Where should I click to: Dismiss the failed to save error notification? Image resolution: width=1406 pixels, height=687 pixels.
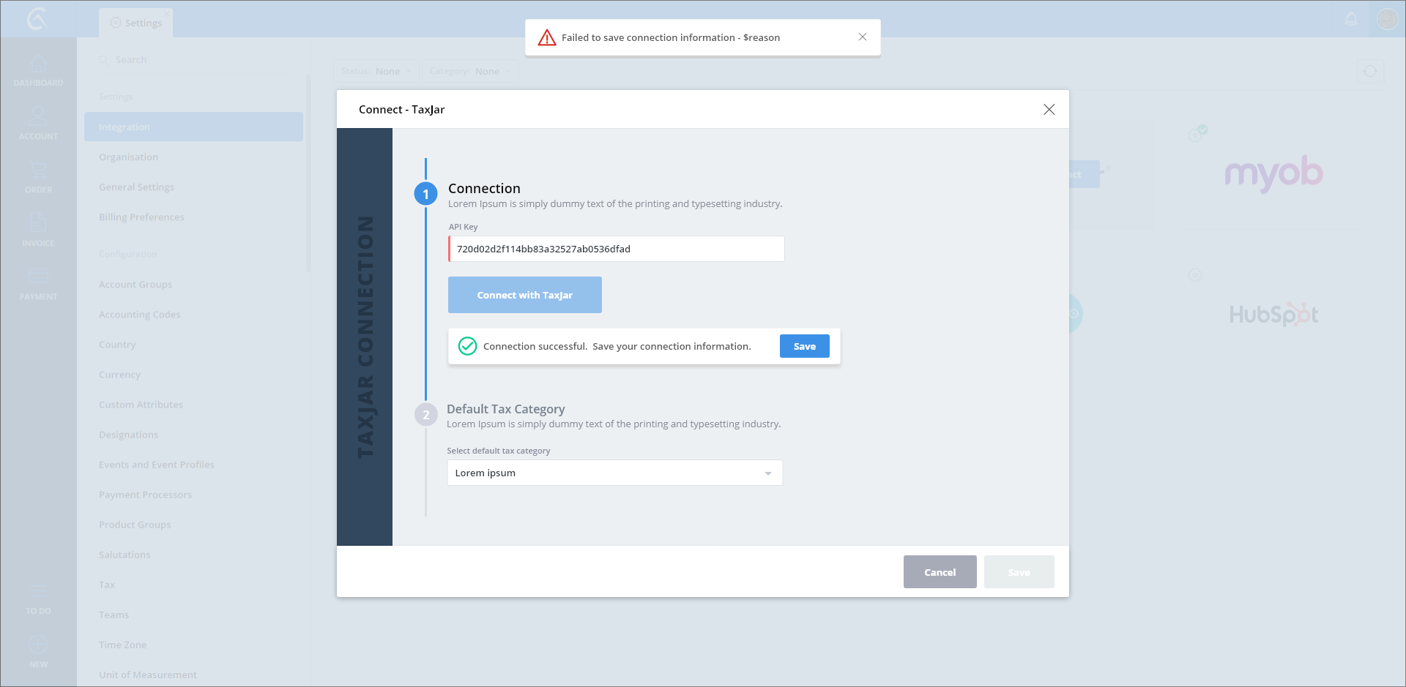(862, 37)
